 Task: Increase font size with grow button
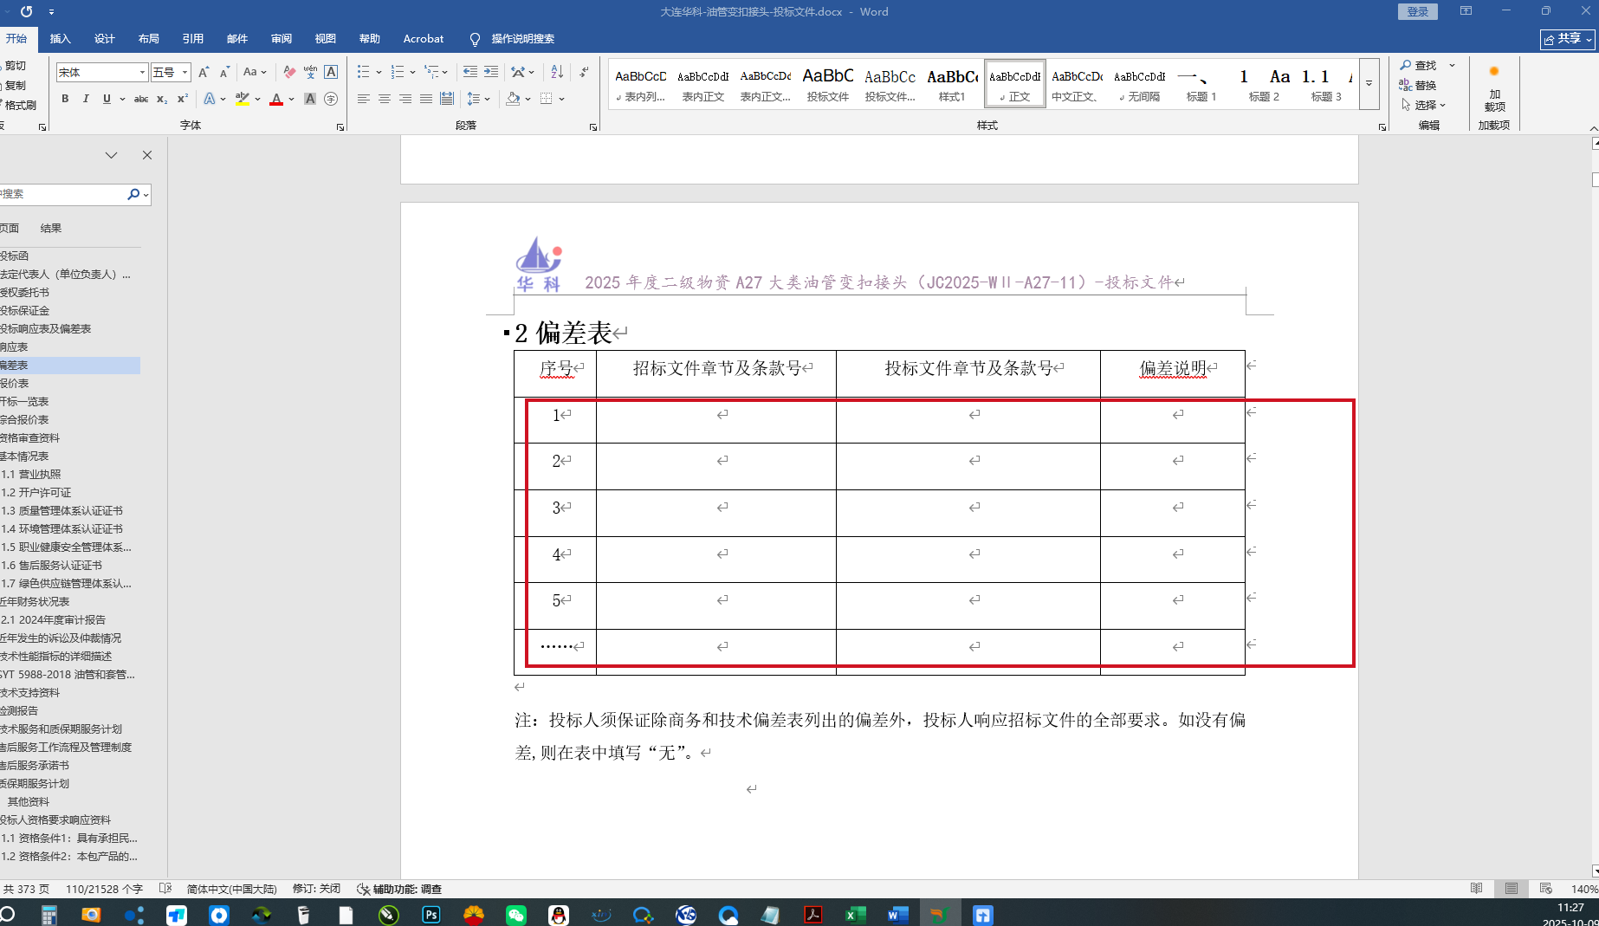(x=204, y=72)
